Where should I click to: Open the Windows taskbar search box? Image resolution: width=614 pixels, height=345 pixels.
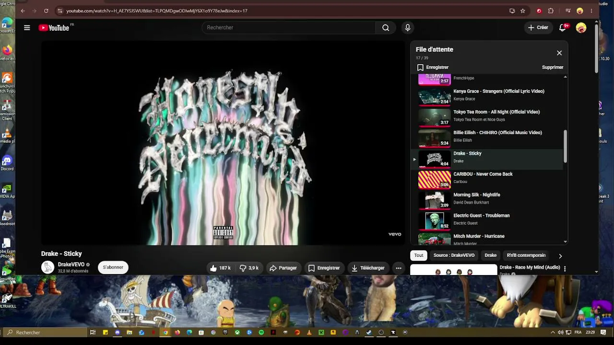point(46,332)
